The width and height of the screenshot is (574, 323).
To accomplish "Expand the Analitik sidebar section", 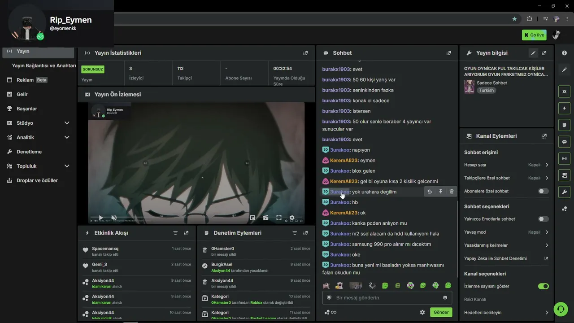I will click(x=67, y=137).
